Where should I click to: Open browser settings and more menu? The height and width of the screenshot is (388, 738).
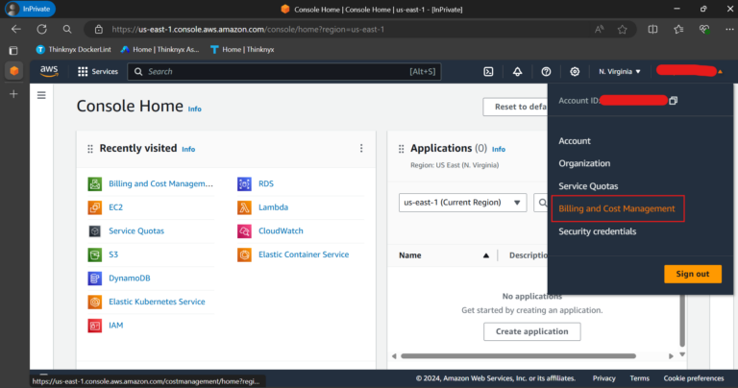click(x=729, y=29)
